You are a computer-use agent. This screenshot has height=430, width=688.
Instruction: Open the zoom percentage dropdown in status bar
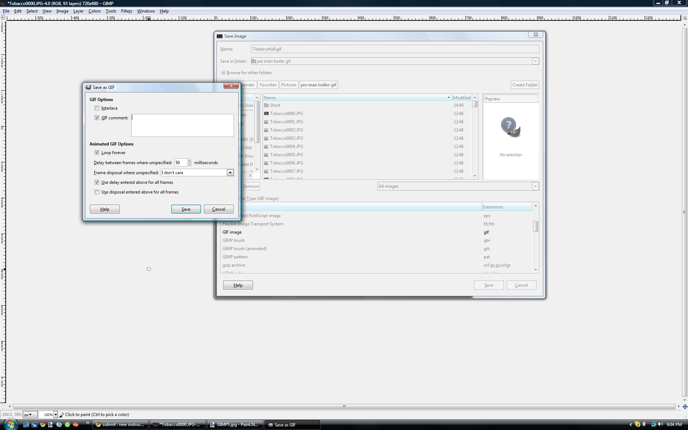(56, 415)
